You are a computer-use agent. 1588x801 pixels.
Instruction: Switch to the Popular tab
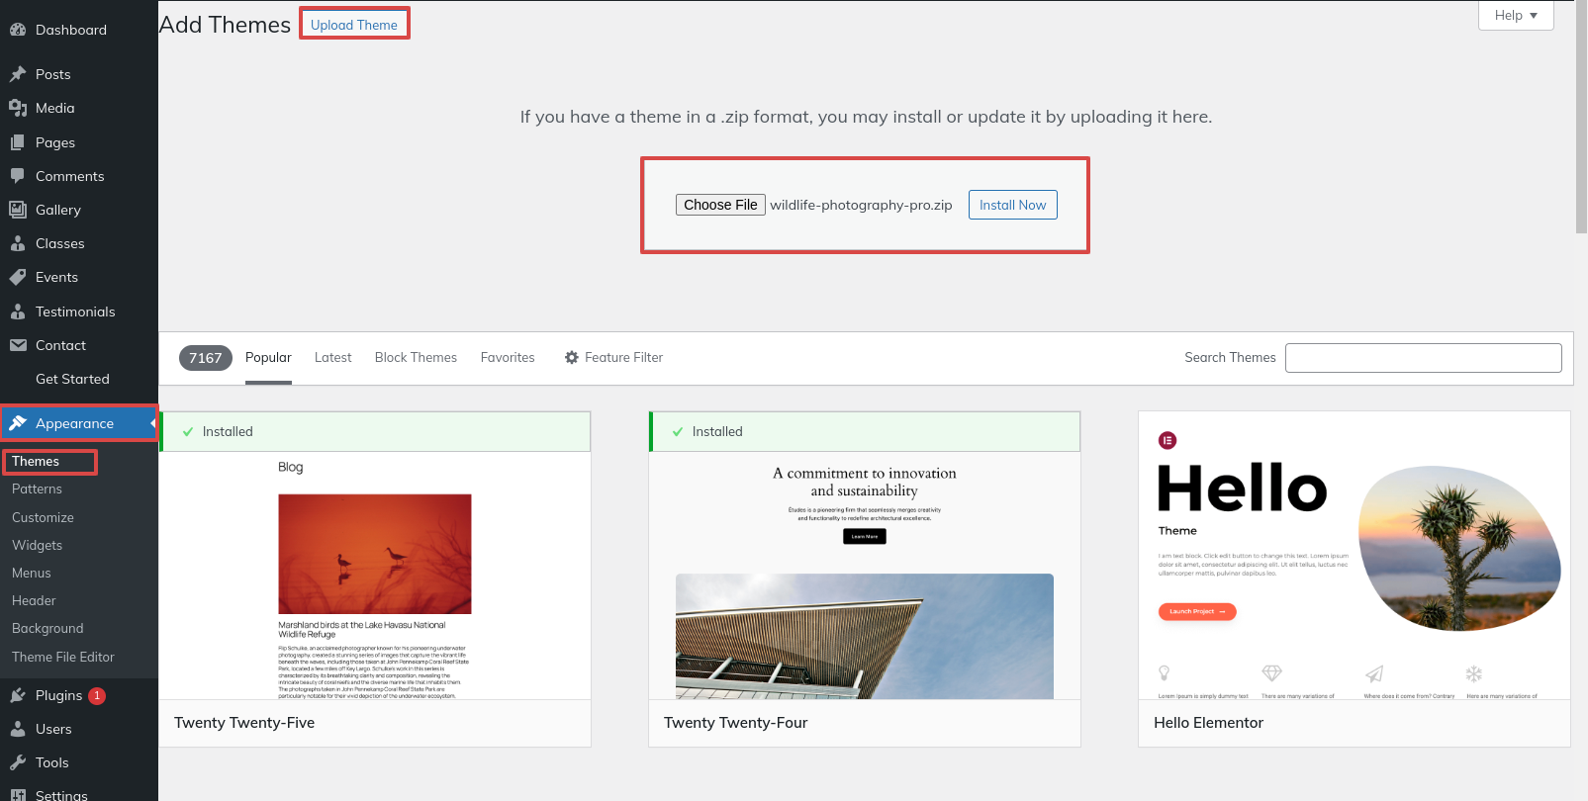click(268, 357)
